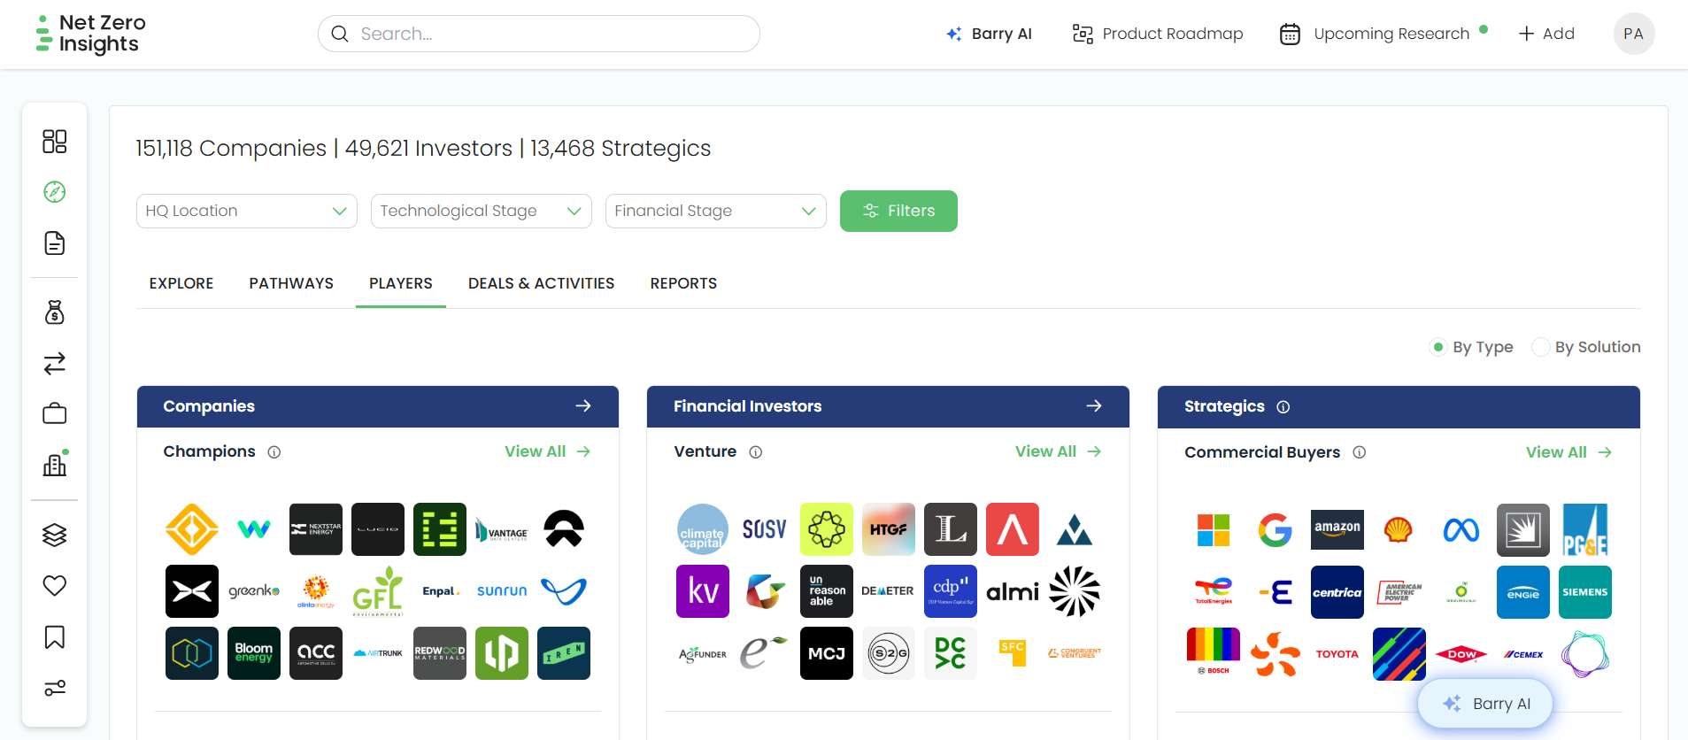
Task: Open the PA profile avatar
Action: tap(1634, 34)
